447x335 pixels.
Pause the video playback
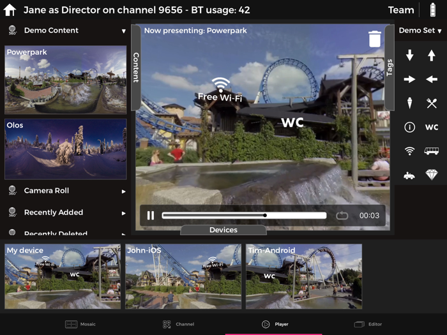tap(151, 216)
